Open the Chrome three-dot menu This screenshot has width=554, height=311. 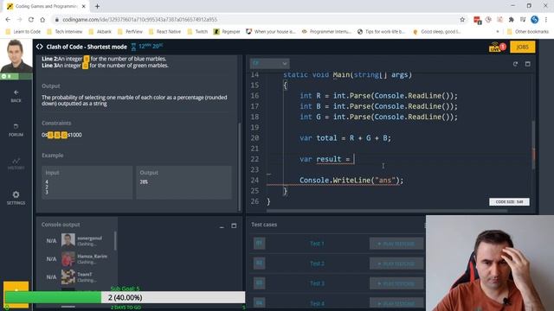(x=546, y=20)
